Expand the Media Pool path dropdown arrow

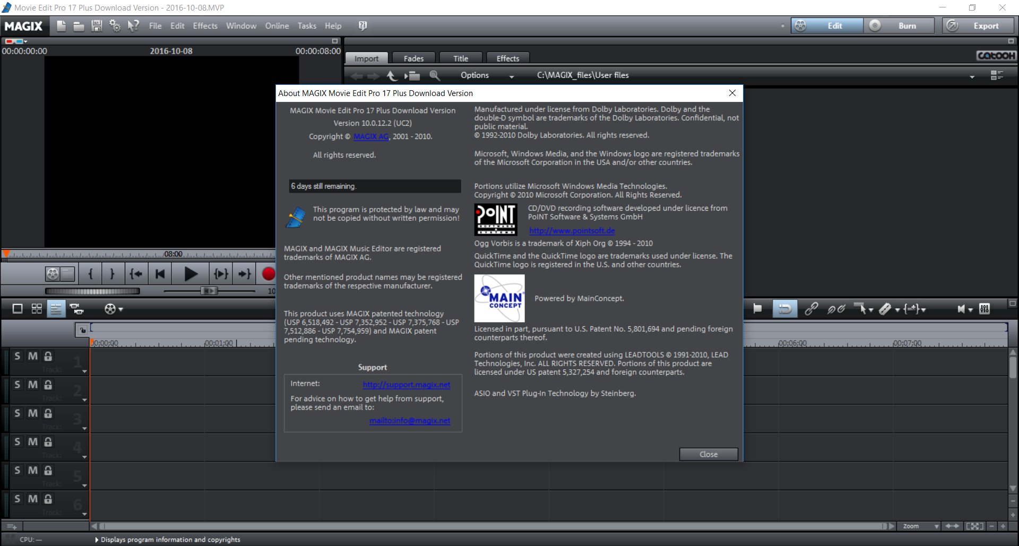[972, 77]
